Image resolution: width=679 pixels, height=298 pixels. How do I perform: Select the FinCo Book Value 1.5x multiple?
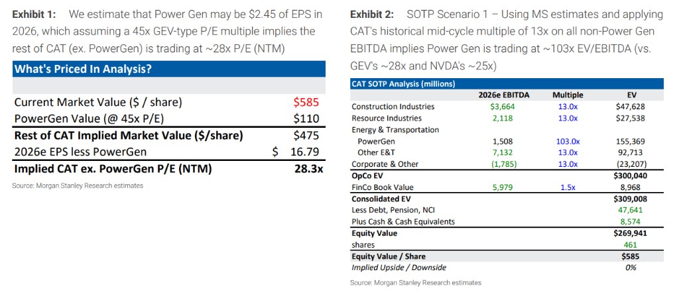tap(568, 187)
